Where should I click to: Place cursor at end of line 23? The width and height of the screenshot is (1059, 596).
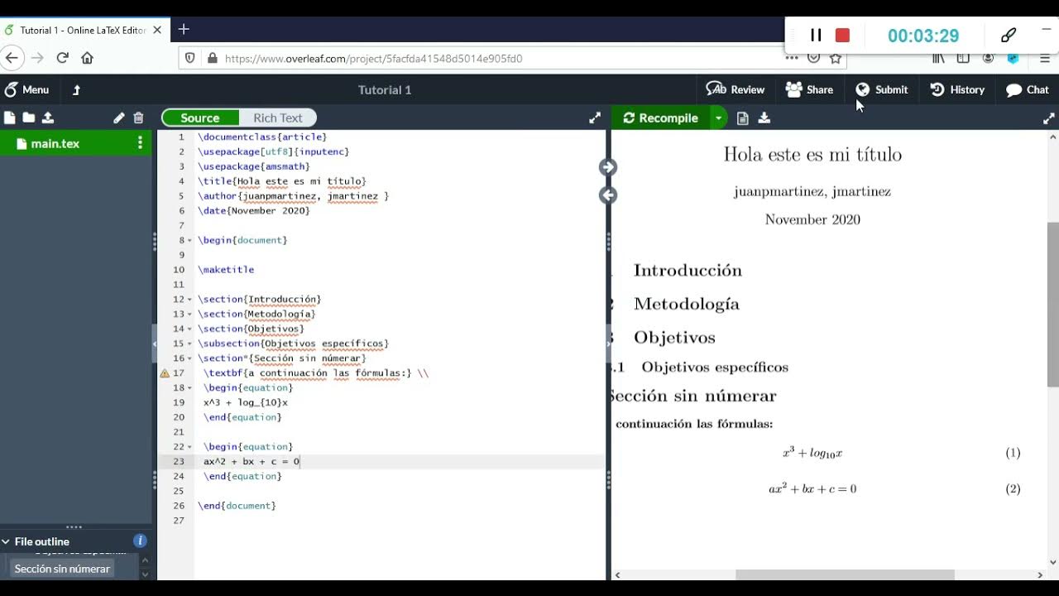pos(300,462)
